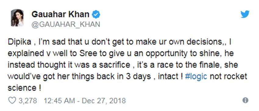Viewport: 259px width, 111px height.
Task: Open the tweet info icon
Action: click(x=245, y=100)
